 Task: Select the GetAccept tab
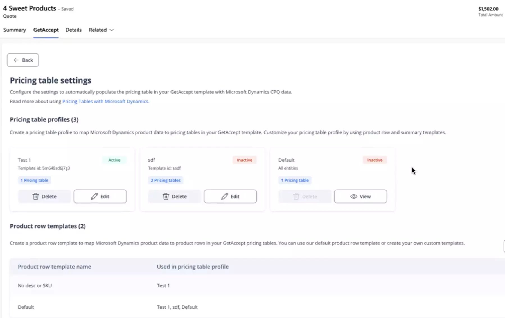pyautogui.click(x=46, y=30)
